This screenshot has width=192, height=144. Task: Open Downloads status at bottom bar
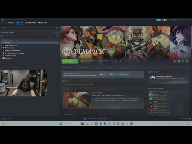pyautogui.click(x=95, y=119)
